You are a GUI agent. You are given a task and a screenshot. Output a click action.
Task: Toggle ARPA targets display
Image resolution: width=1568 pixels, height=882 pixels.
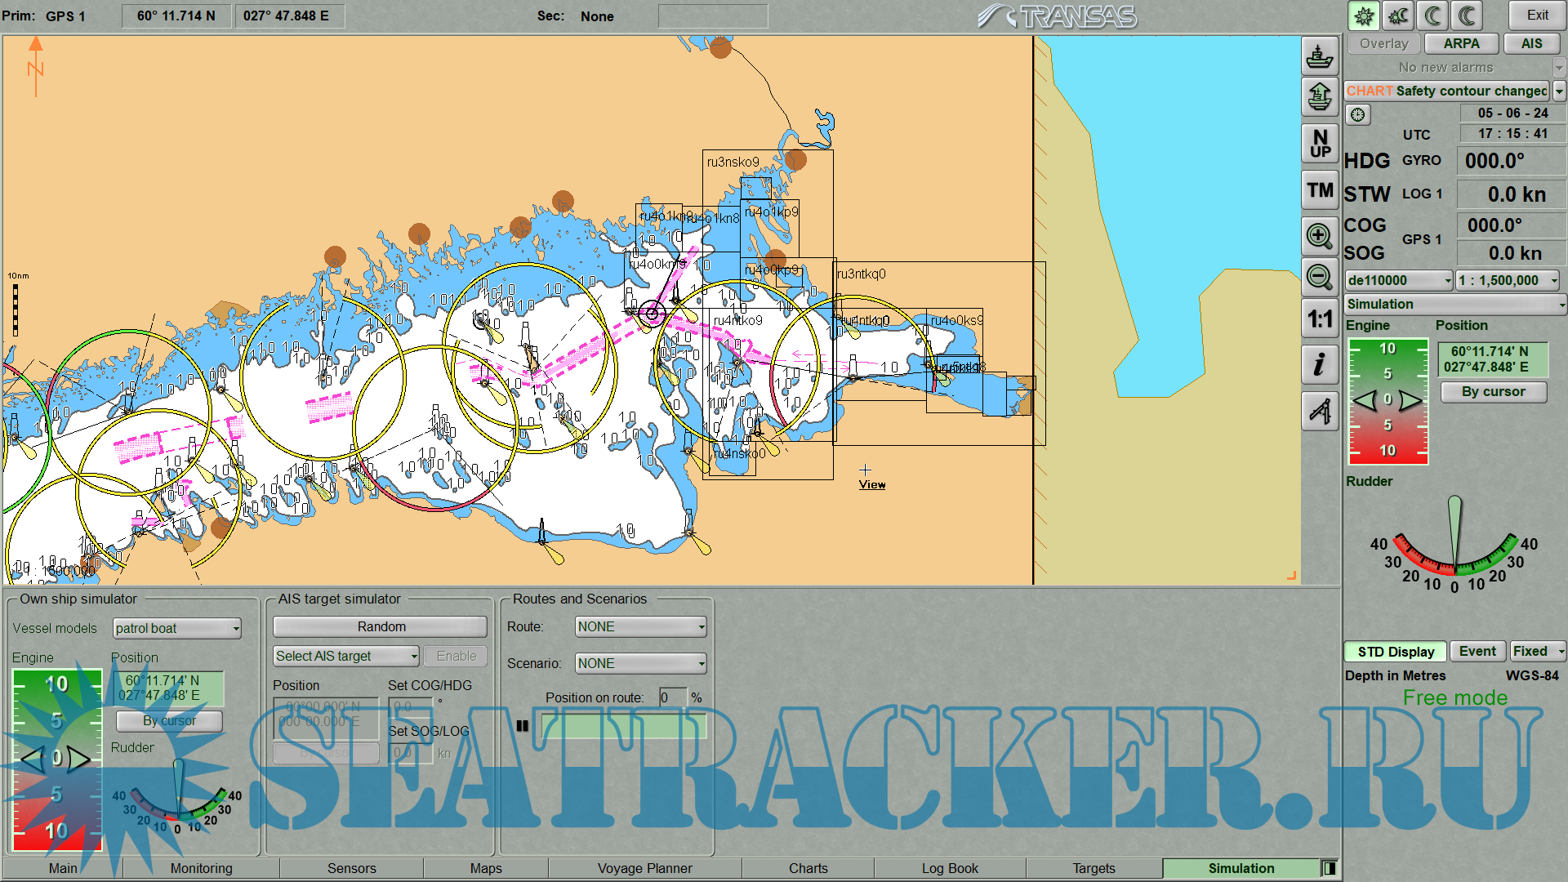tap(1461, 44)
